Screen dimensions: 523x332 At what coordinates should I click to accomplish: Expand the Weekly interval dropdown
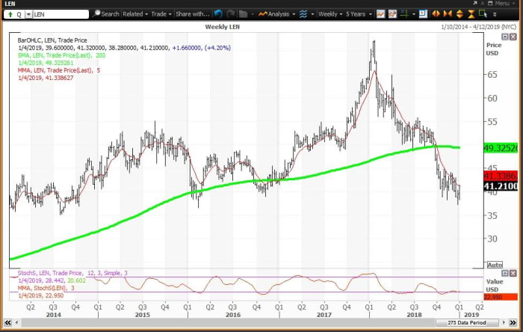point(328,13)
